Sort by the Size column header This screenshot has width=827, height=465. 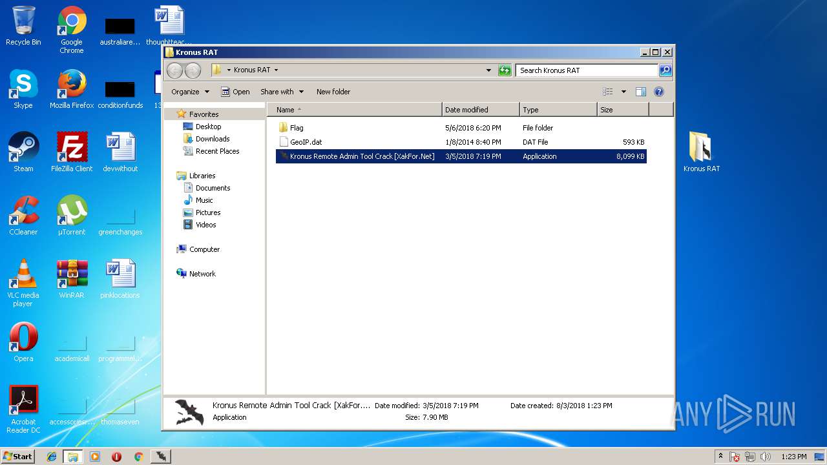pyautogui.click(x=623, y=110)
